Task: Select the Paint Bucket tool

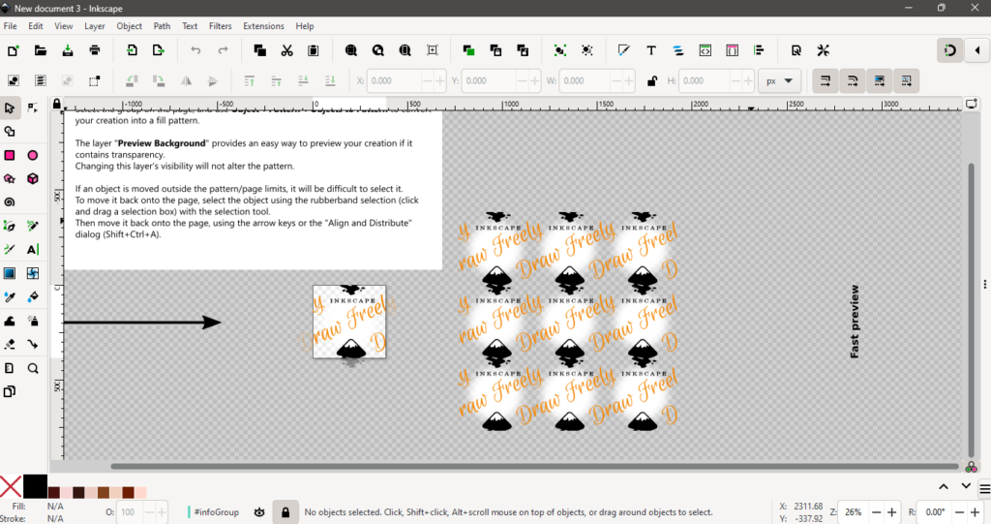Action: click(33, 296)
